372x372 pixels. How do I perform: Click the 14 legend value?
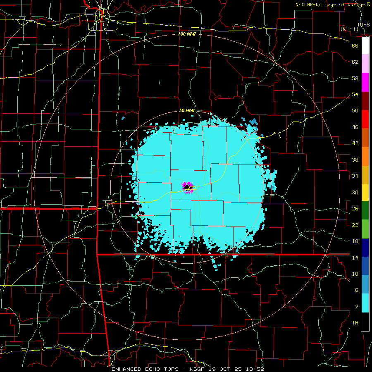click(355, 258)
